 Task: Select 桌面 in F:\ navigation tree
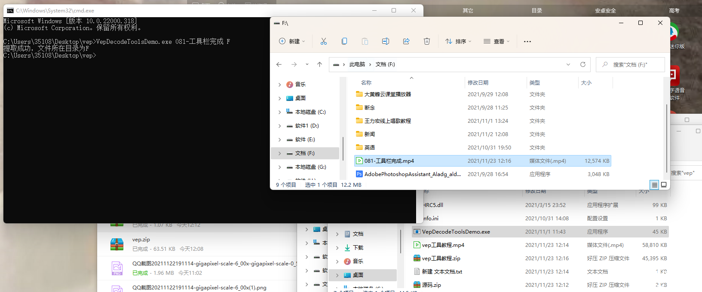click(300, 98)
